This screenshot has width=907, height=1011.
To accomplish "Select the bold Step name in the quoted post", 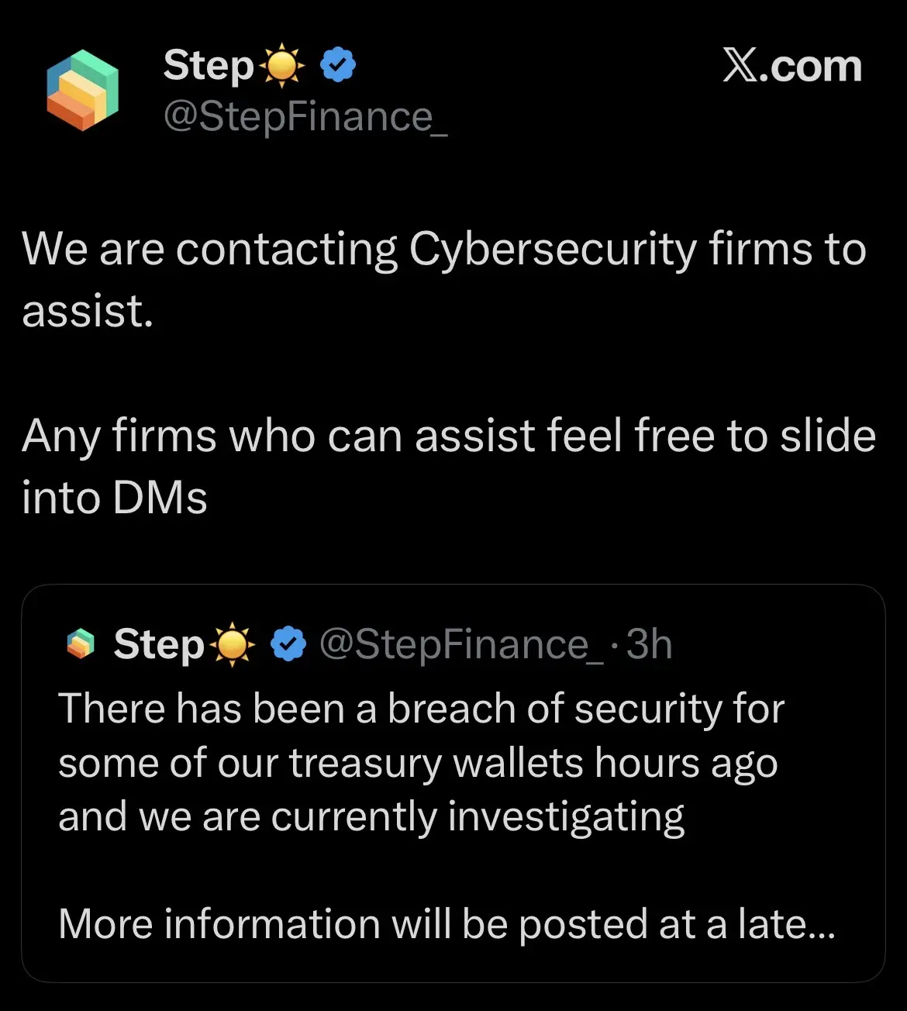I will [x=160, y=644].
